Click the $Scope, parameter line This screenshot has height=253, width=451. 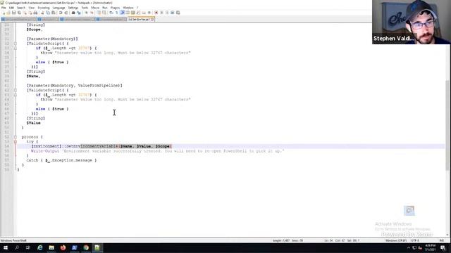click(x=35, y=30)
